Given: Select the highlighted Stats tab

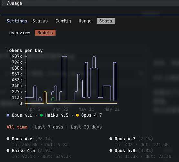Looking at the screenshot, I should (x=106, y=21).
